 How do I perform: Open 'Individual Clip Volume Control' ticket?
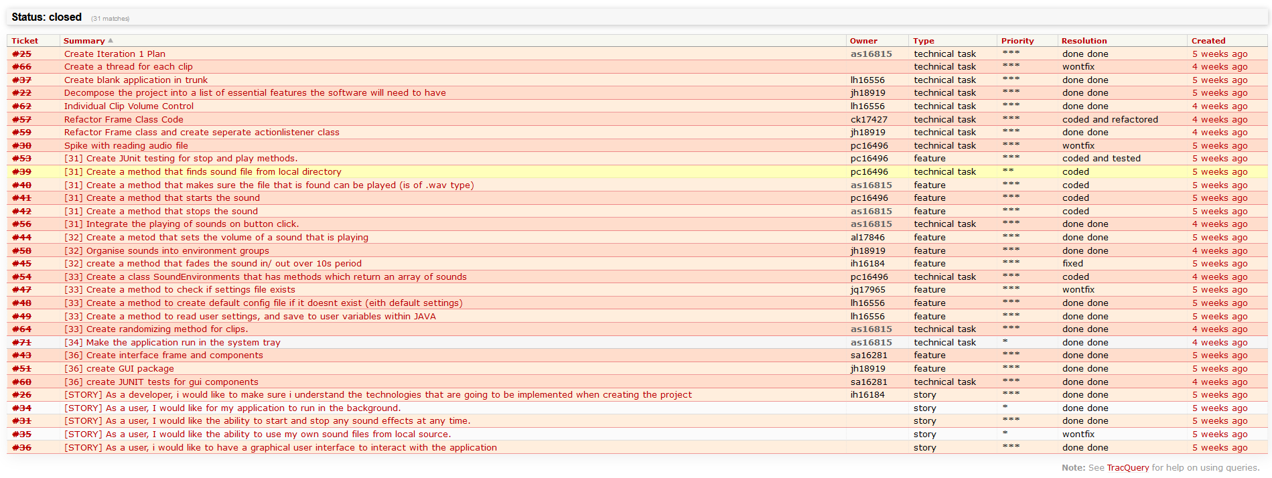click(x=129, y=106)
